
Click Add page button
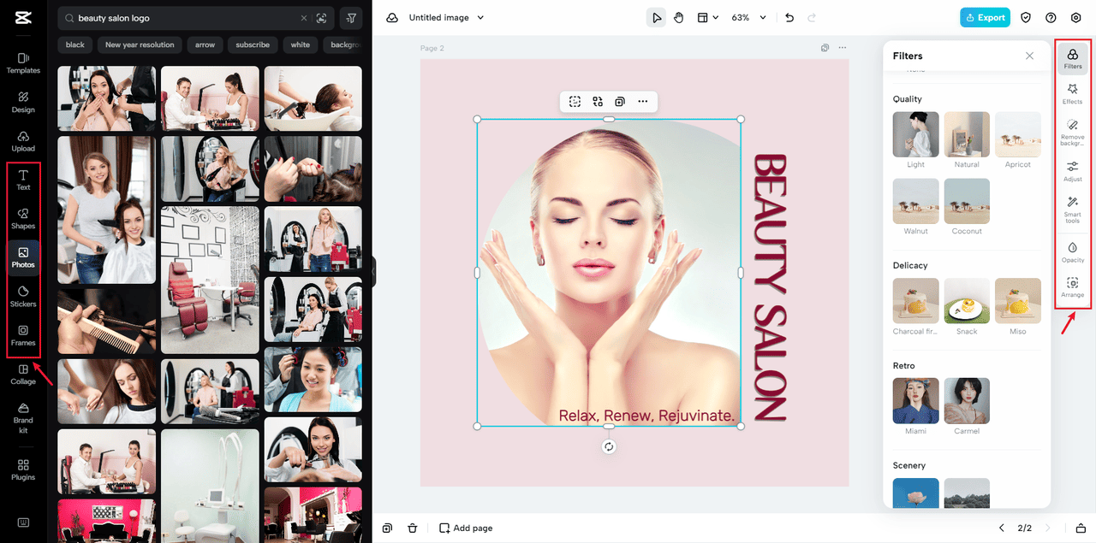coord(466,528)
